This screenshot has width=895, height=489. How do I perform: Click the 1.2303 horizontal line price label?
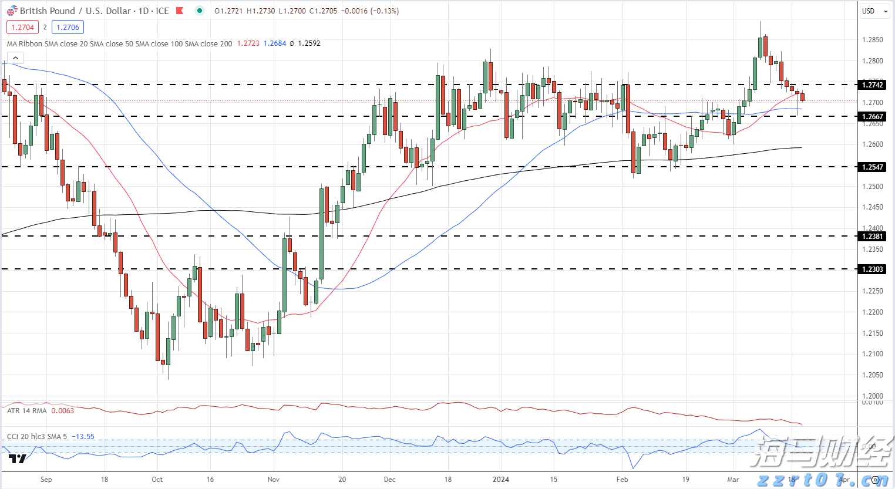872,269
